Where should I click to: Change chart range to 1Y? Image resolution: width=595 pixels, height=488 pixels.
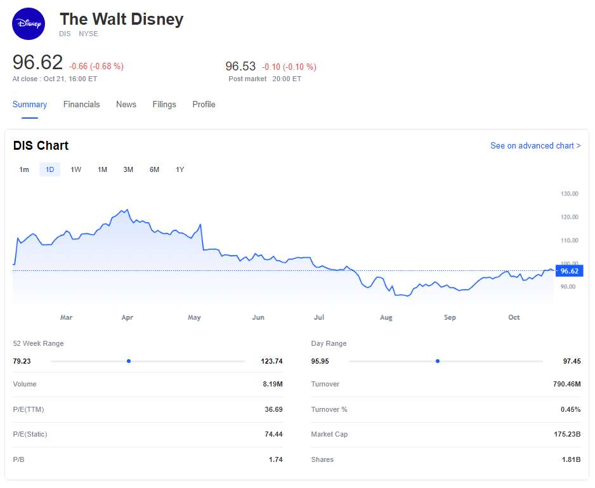pyautogui.click(x=180, y=169)
